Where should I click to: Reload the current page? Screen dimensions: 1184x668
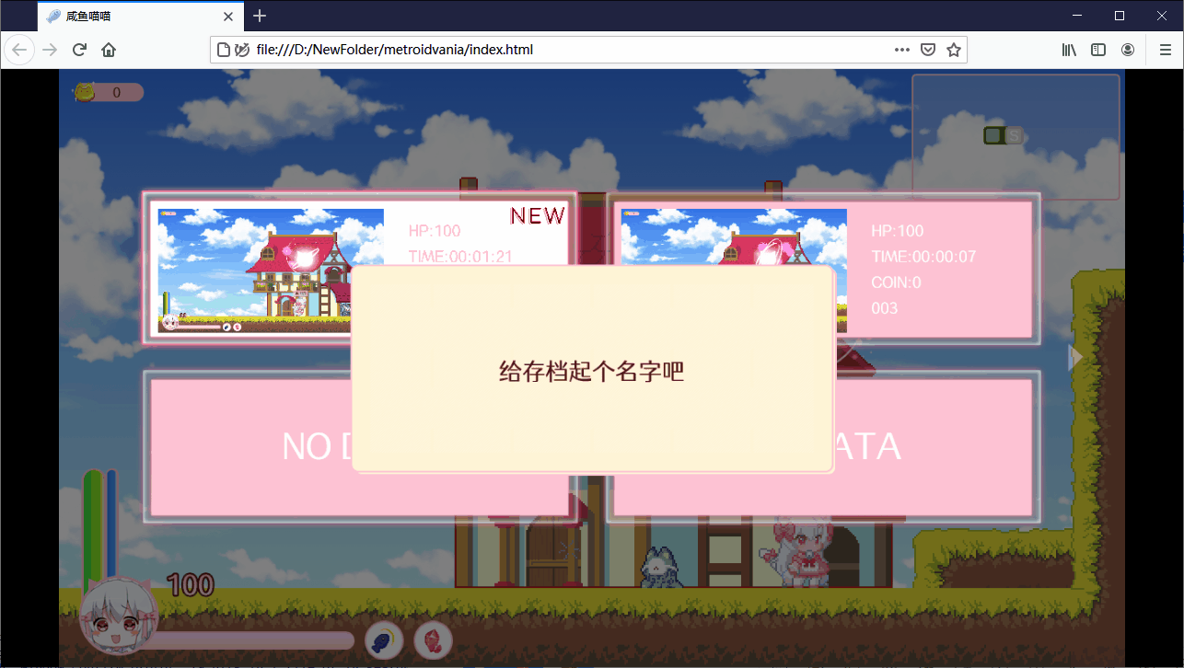point(79,50)
